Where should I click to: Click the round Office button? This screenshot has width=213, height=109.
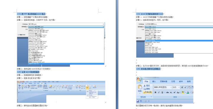click(x=139, y=79)
